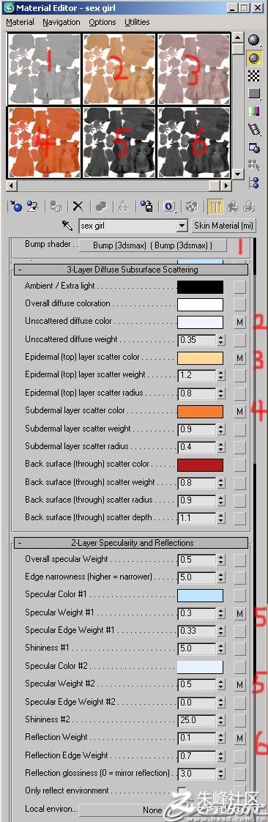Click Assign Material to Selection icon
Image resolution: width=268 pixels, height=822 pixels.
point(55,206)
